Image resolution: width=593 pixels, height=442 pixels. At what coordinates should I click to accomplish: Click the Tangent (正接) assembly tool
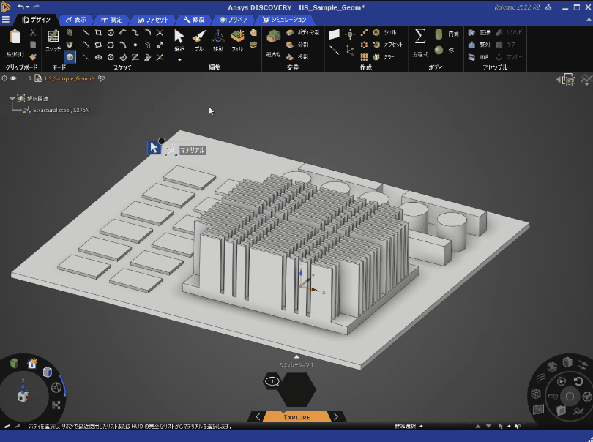click(480, 33)
